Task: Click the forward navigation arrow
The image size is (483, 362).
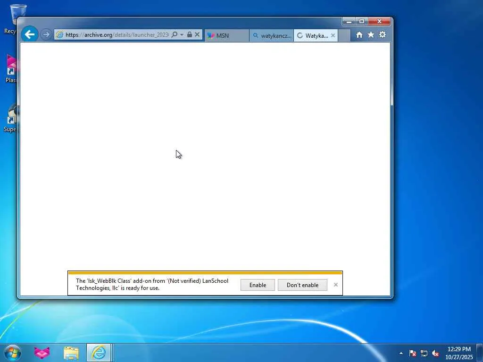Action: click(46, 34)
